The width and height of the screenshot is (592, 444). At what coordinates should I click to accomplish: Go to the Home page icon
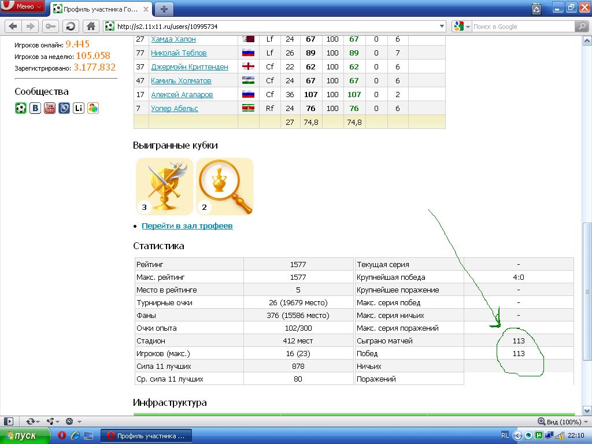click(90, 26)
